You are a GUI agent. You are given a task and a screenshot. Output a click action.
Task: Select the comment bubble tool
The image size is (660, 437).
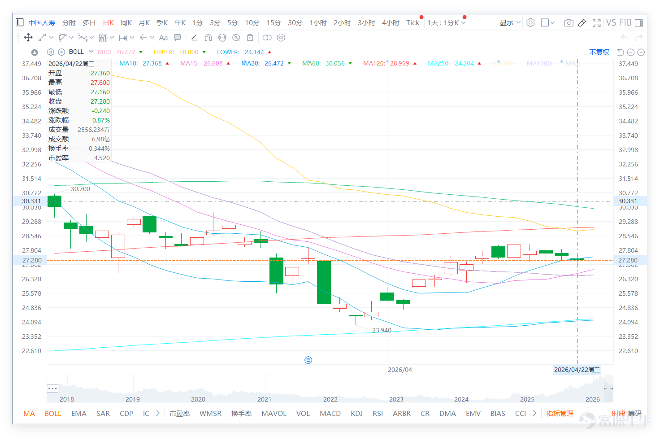point(178,38)
